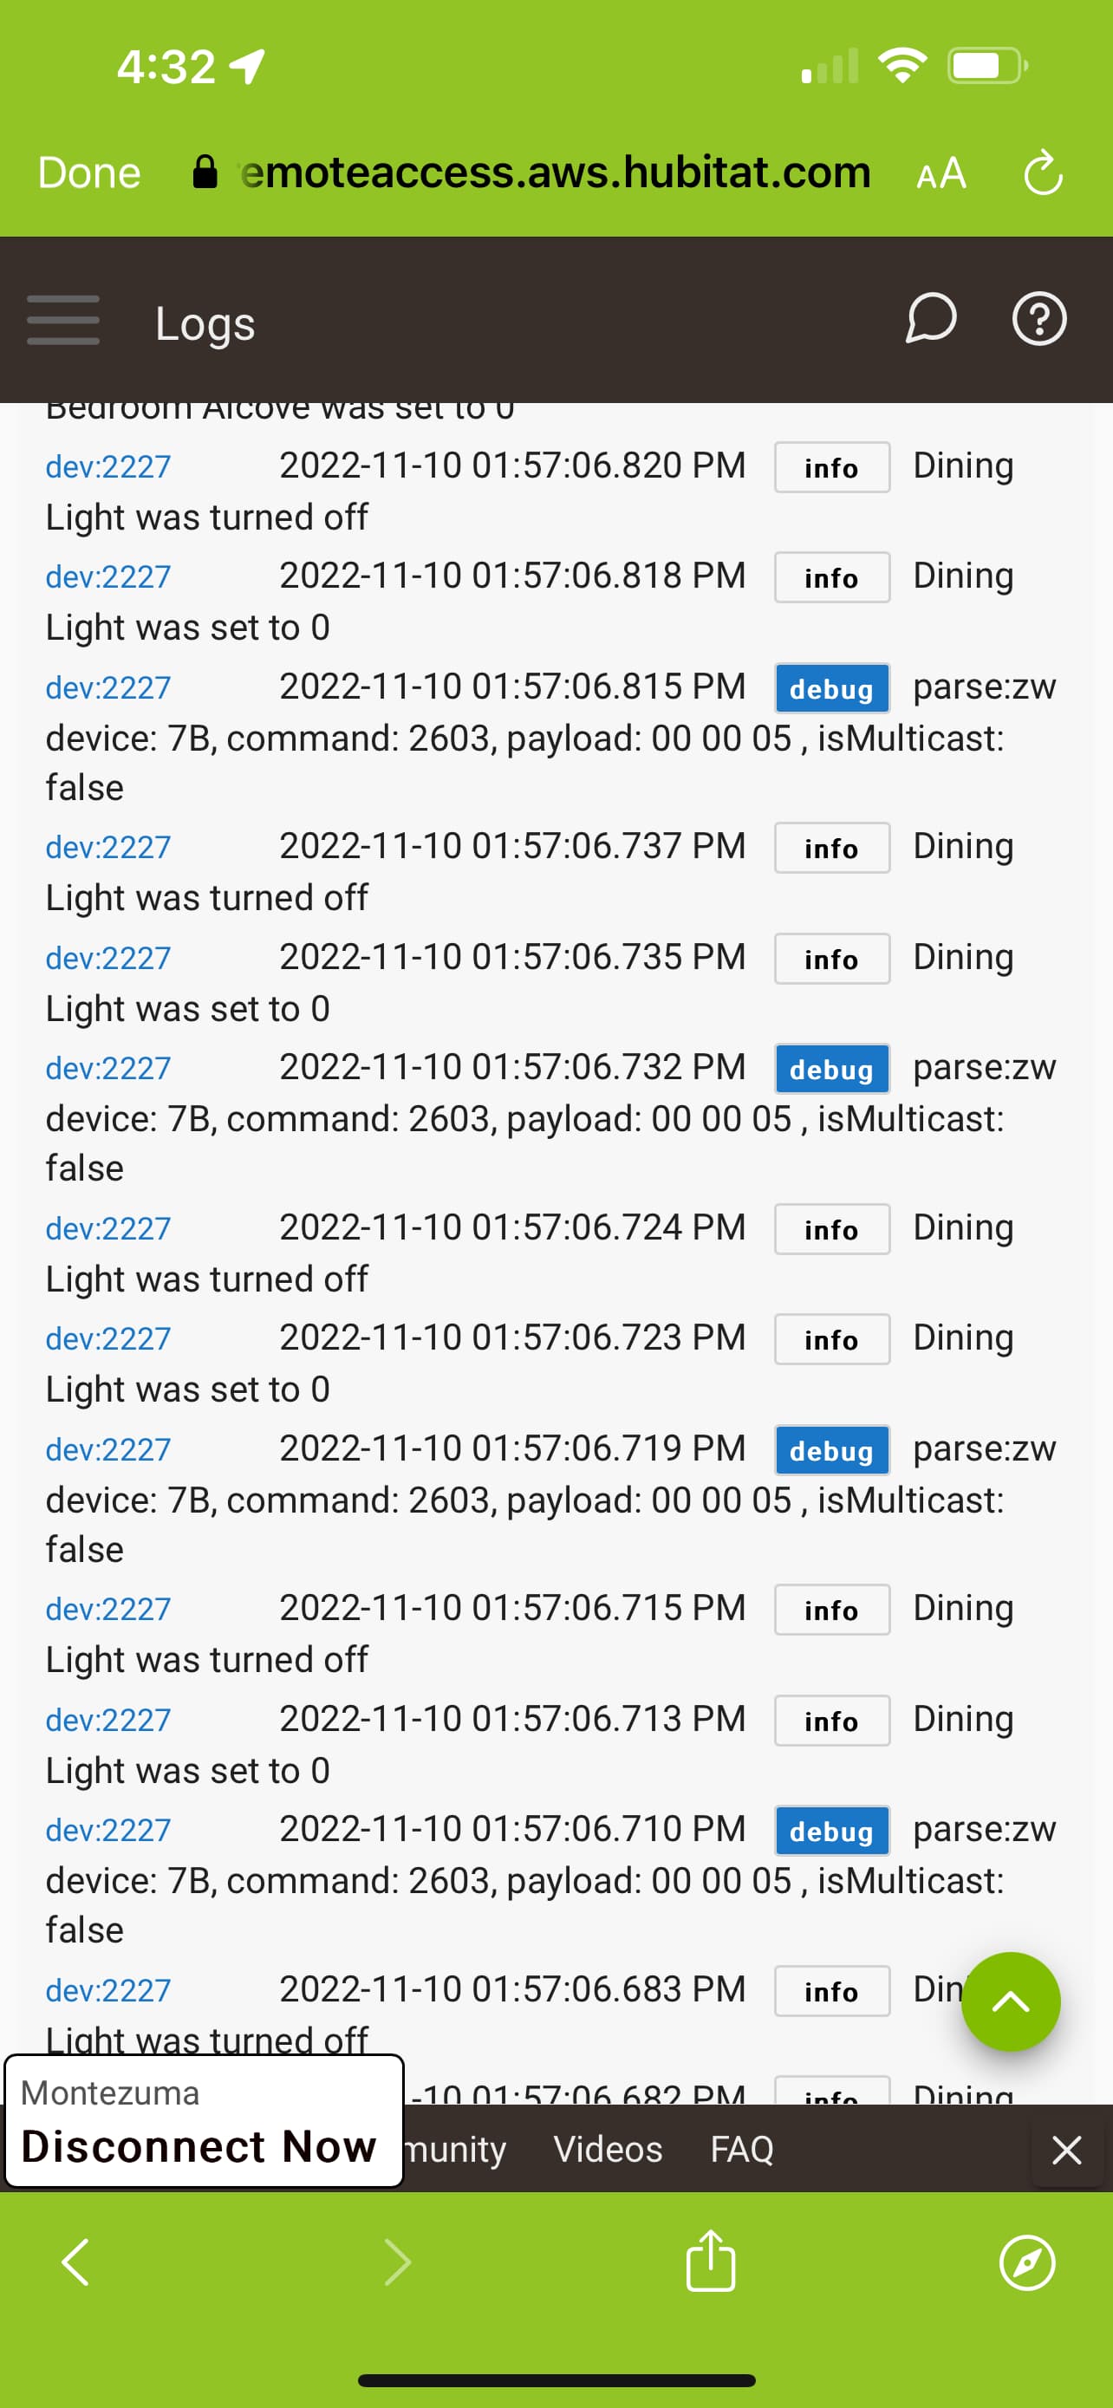Open the AA text size options

click(x=941, y=174)
